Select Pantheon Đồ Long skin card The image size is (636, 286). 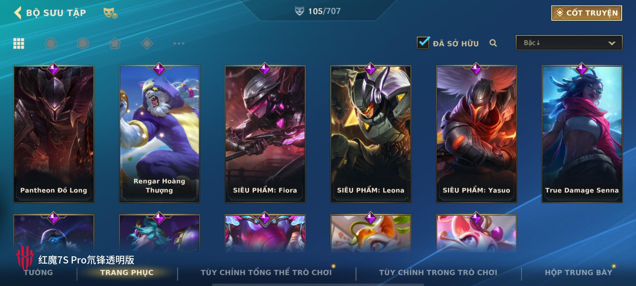pos(54,134)
